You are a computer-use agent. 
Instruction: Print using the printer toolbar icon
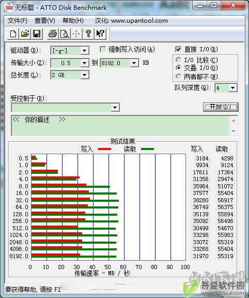[x=53, y=34]
